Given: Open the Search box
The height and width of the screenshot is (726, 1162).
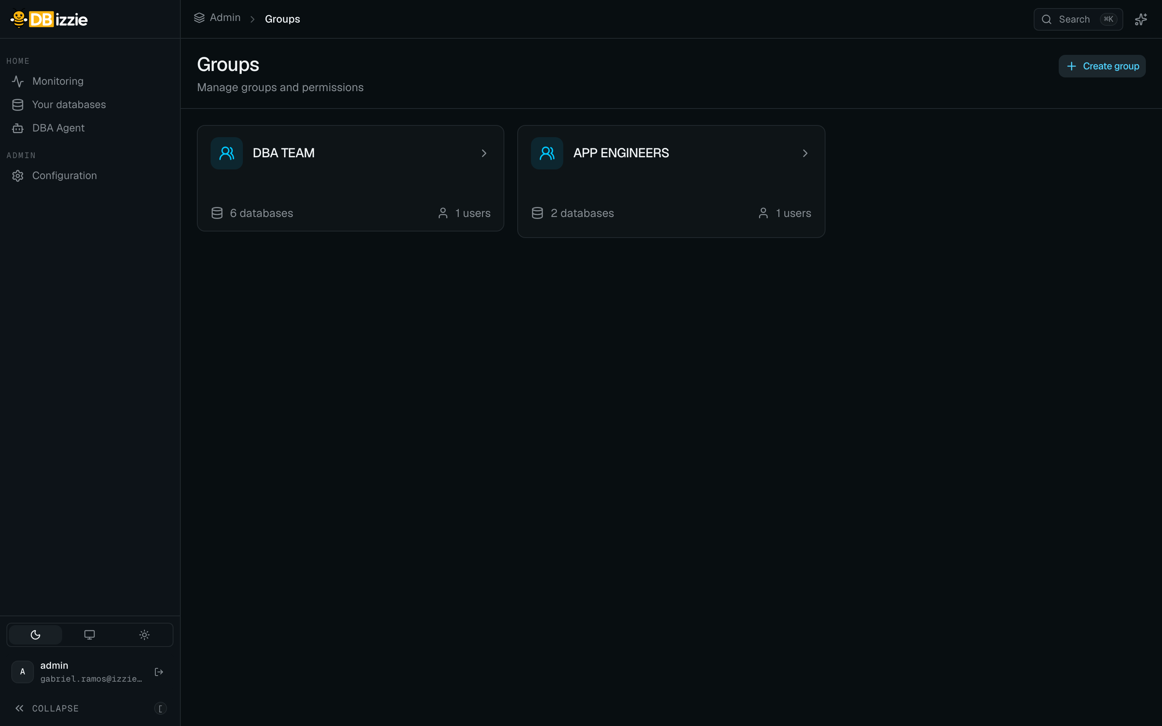Looking at the screenshot, I should pos(1078,19).
